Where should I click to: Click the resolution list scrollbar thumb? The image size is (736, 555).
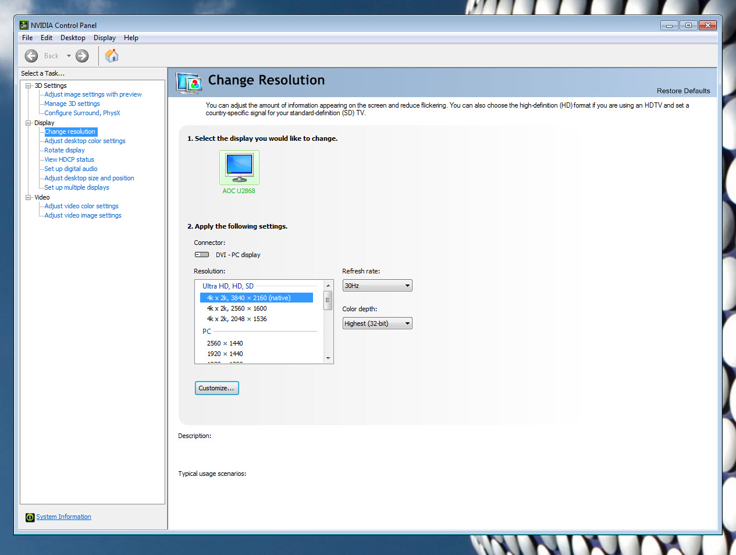(328, 300)
